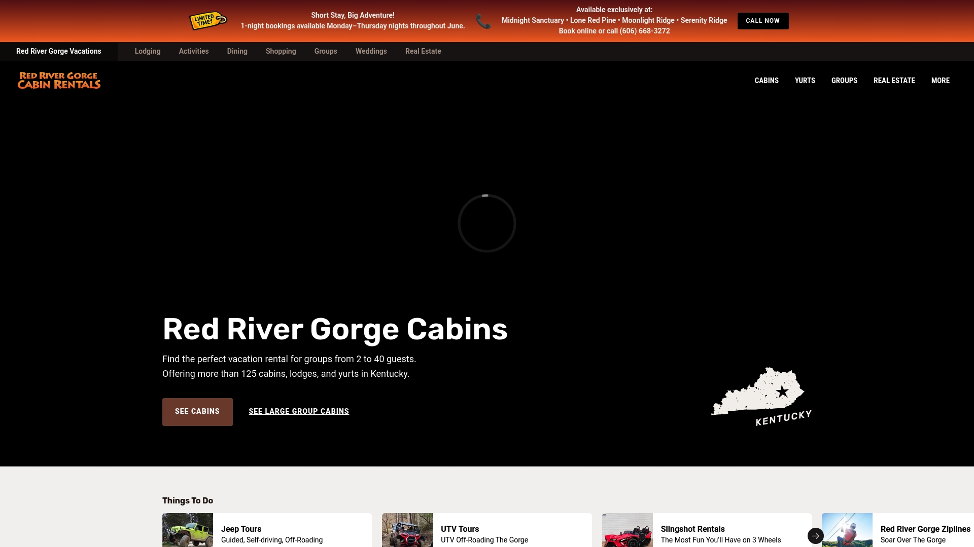The image size is (974, 547).
Task: Click the See Cabins button
Action: pos(197,412)
